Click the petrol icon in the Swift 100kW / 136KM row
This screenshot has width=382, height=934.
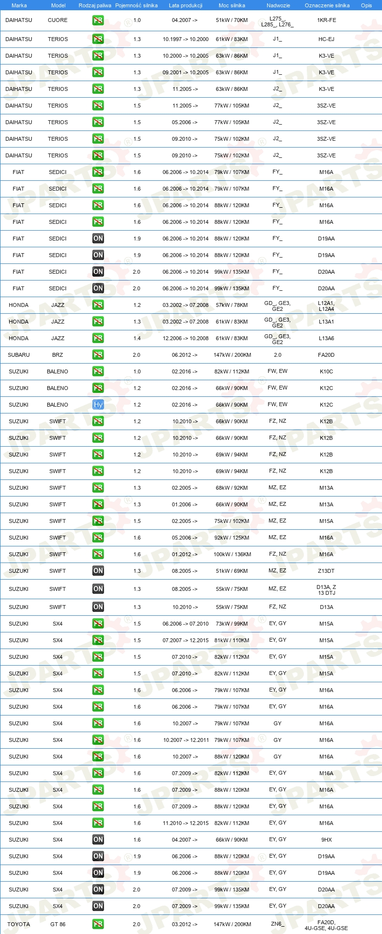(98, 554)
